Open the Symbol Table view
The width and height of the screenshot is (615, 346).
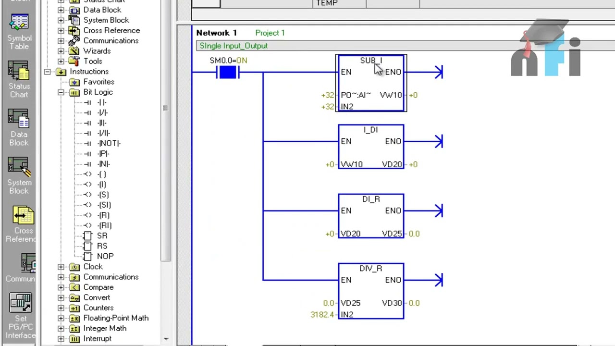click(19, 32)
